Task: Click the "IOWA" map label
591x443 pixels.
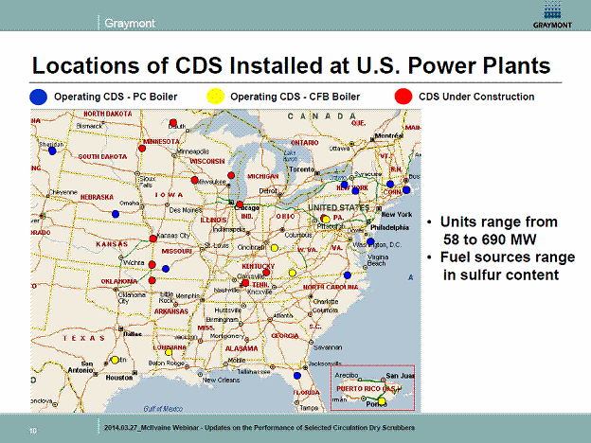Action: (x=169, y=195)
